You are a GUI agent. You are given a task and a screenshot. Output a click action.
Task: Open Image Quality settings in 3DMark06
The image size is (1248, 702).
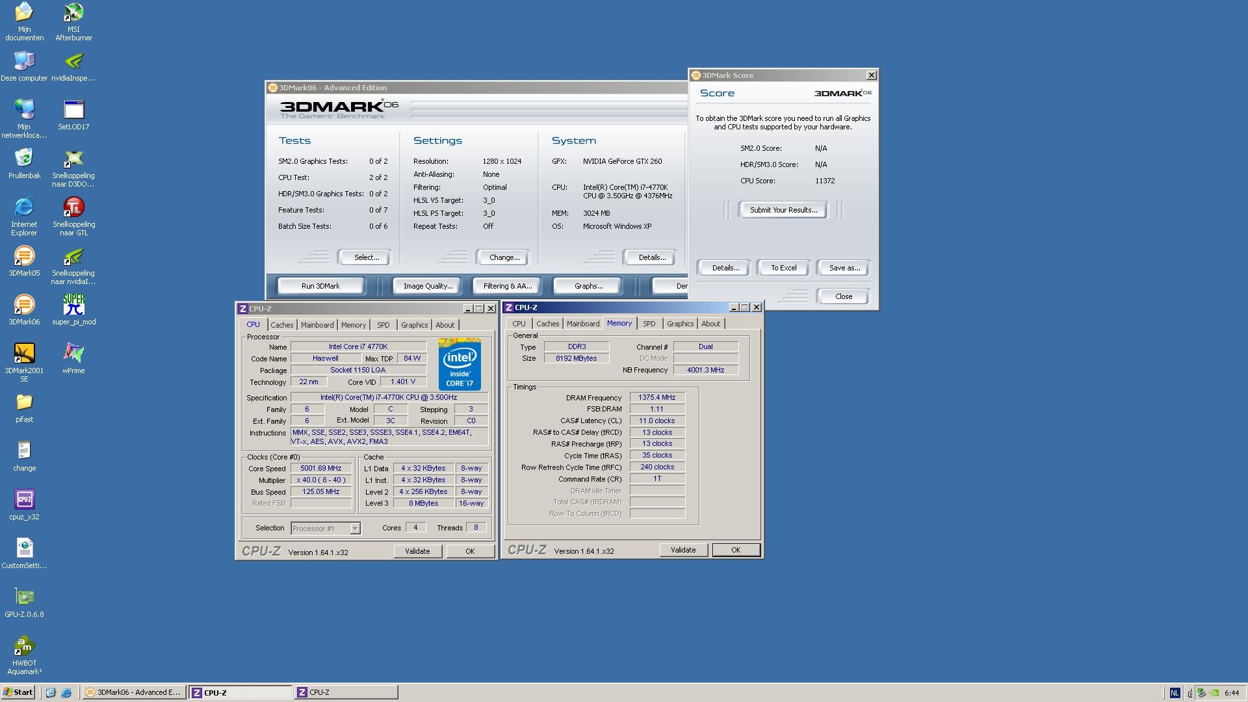(x=428, y=286)
